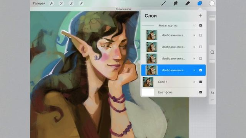Tap the square modifier button in sidebar
The width and height of the screenshot is (246, 138).
click(x=212, y=52)
